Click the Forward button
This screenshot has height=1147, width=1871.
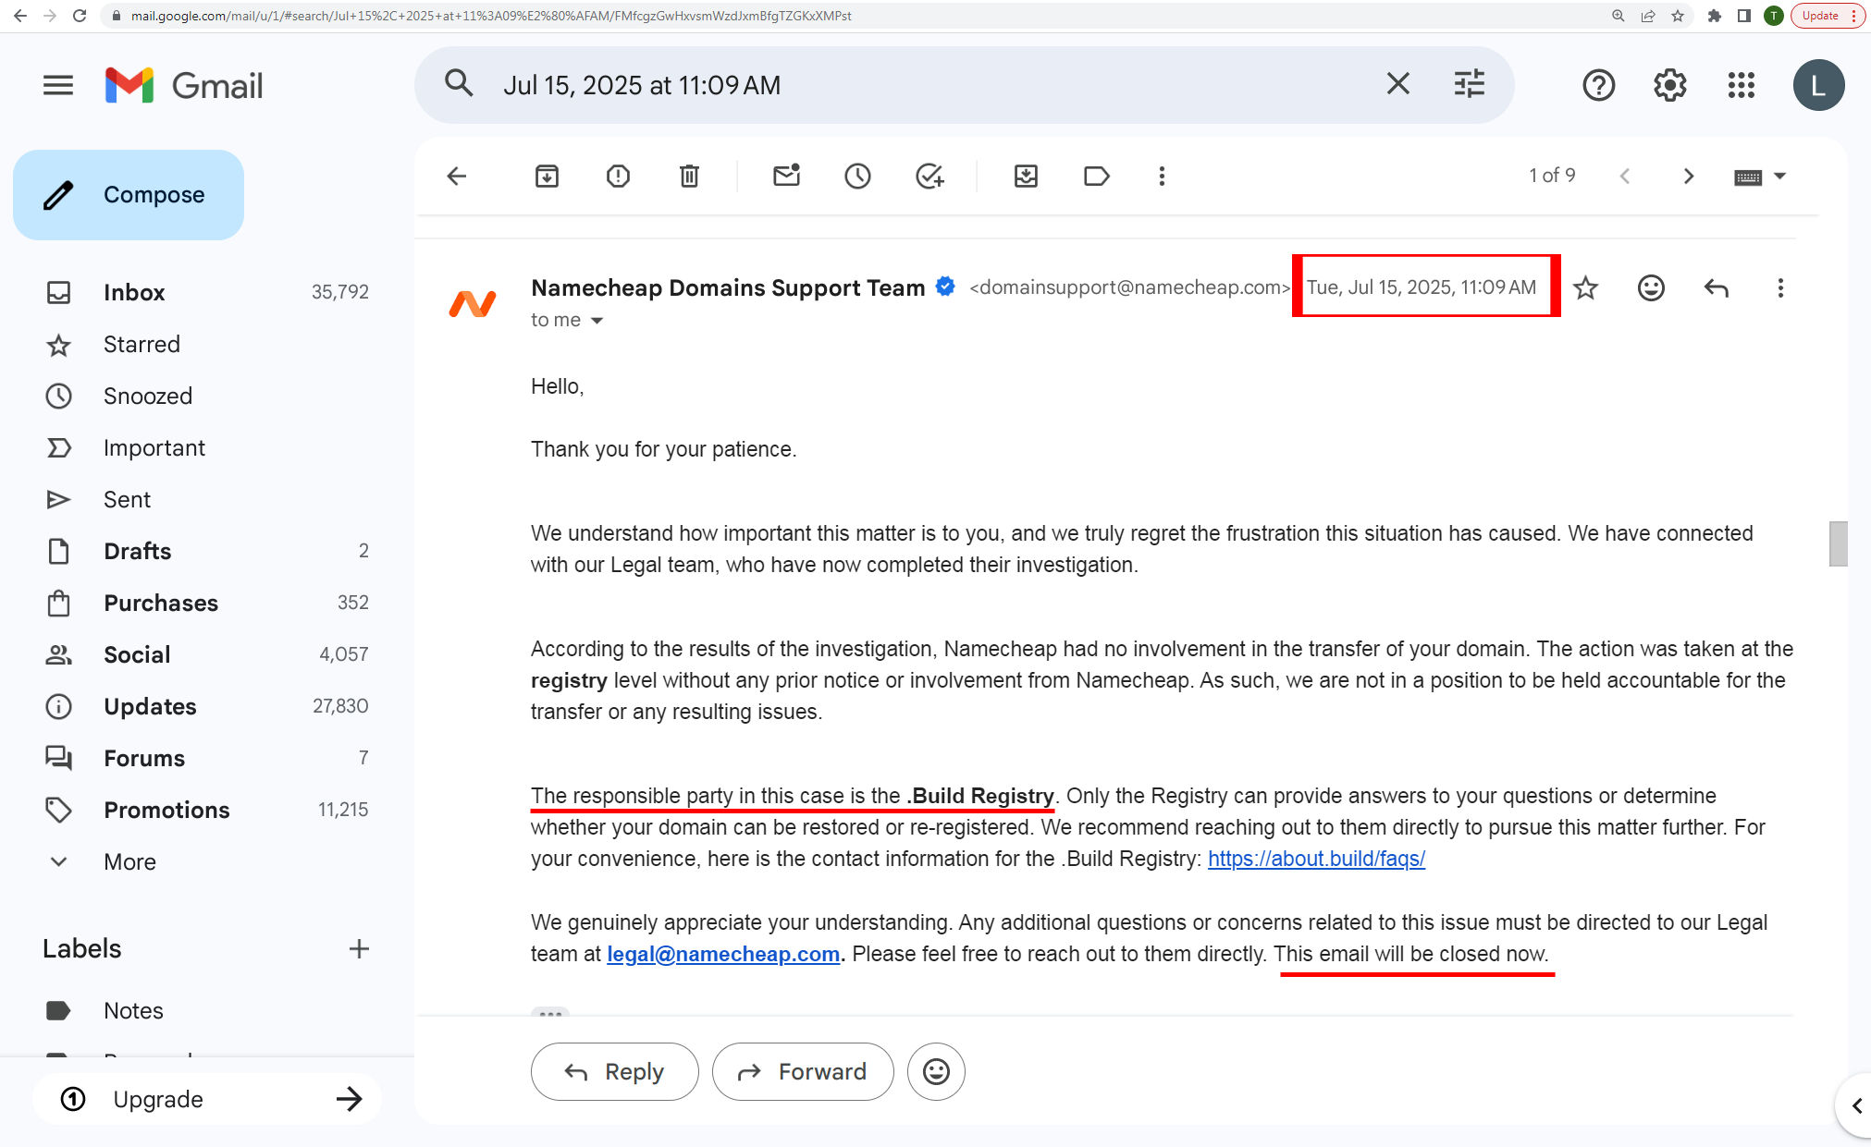(x=803, y=1072)
